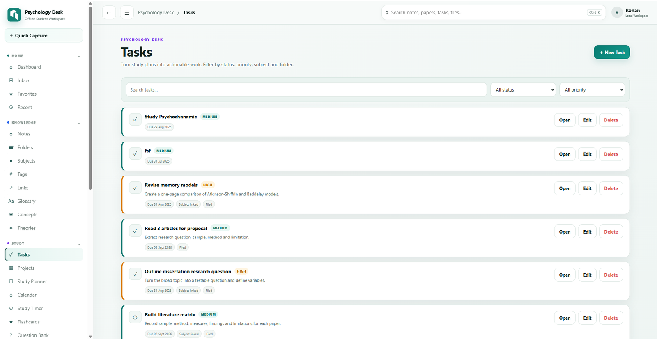Delete the fsf task
Screen dimensions: 657x339
[x=611, y=154]
